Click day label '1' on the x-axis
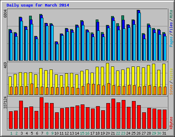Image resolution: width=175 pixels, height=137 pixels. 11,133
